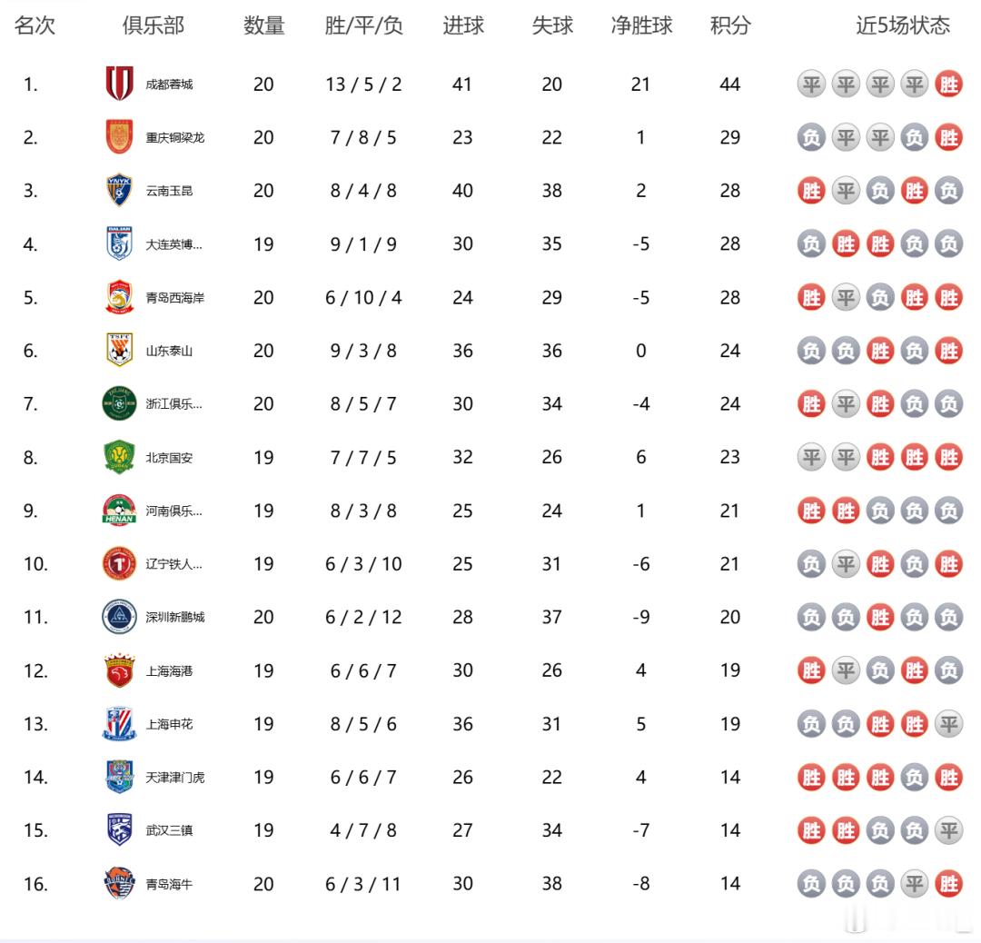The height and width of the screenshot is (943, 981).
Task: Open the 天津津门虎 team name link
Action: coord(175,777)
